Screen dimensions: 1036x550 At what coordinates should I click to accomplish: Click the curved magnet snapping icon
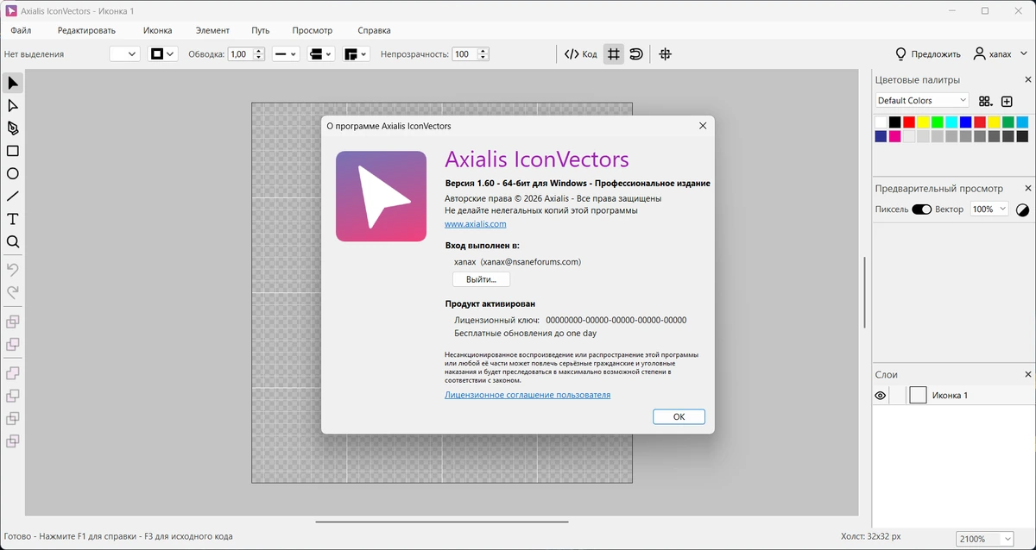click(x=636, y=53)
